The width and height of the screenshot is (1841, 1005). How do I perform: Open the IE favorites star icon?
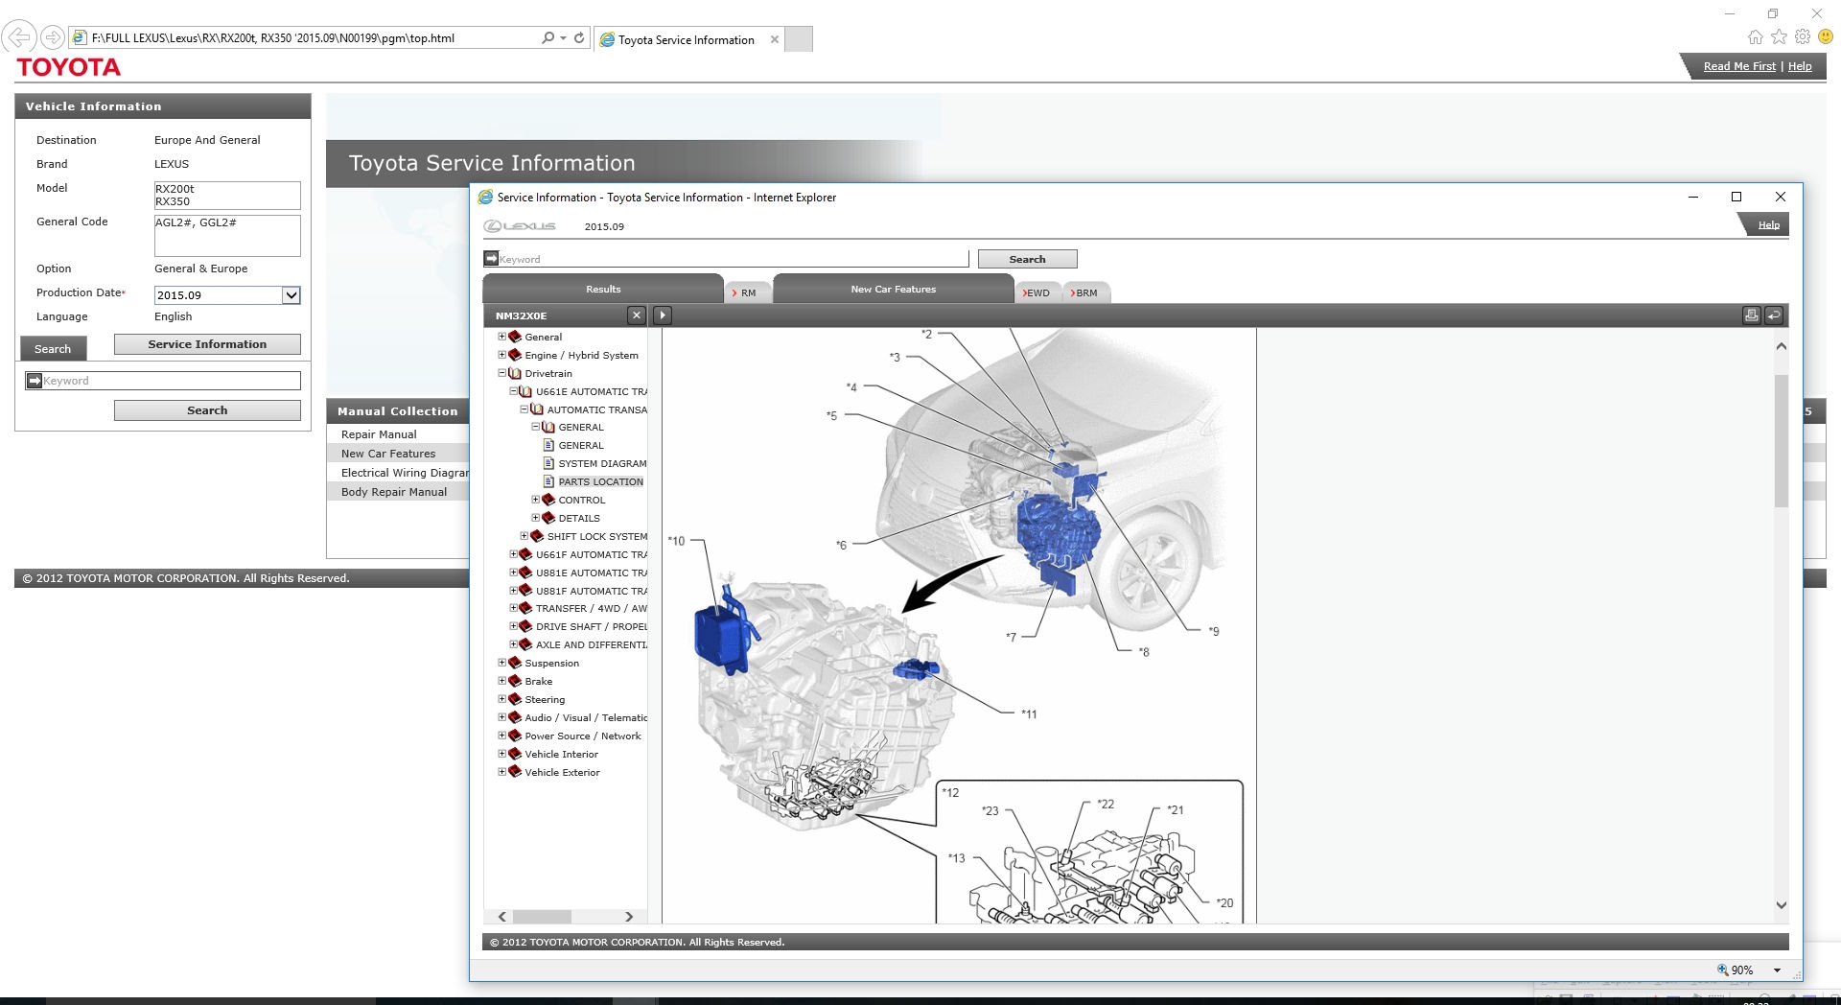coord(1779,37)
